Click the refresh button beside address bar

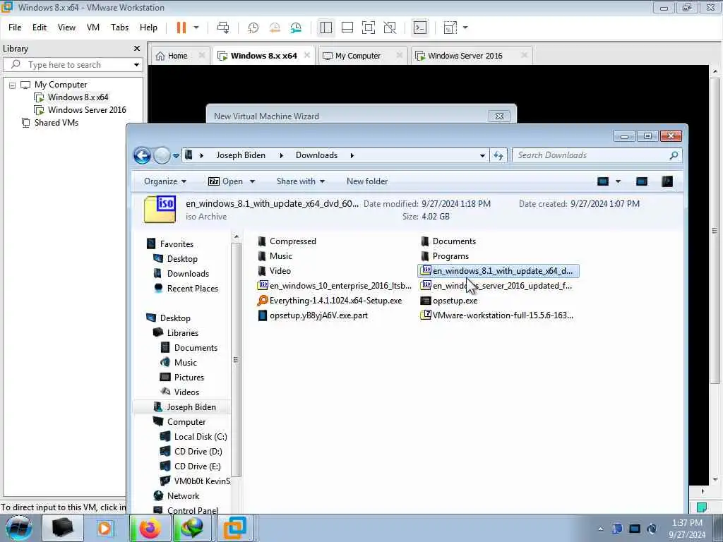click(498, 156)
